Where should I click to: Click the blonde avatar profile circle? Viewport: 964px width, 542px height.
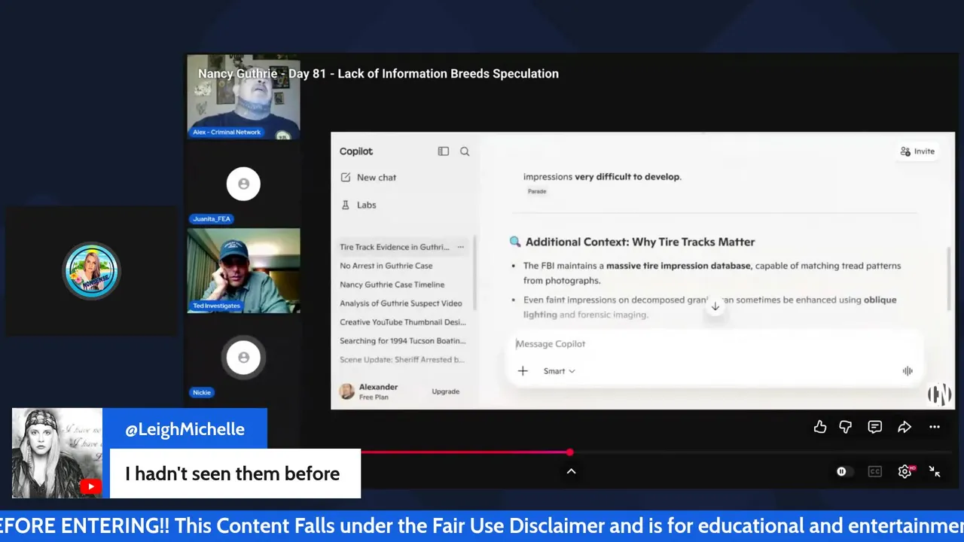pyautogui.click(x=91, y=270)
